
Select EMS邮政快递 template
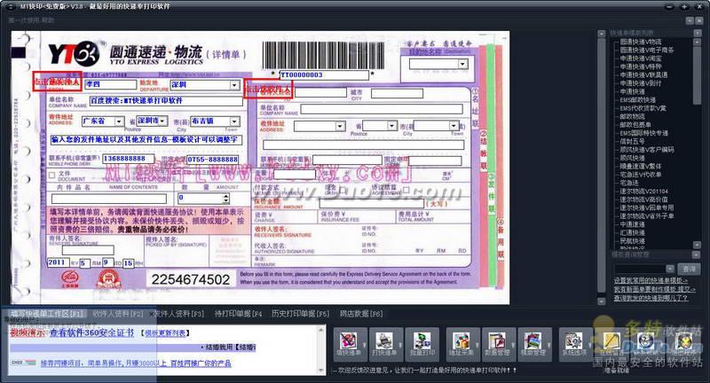point(637,100)
